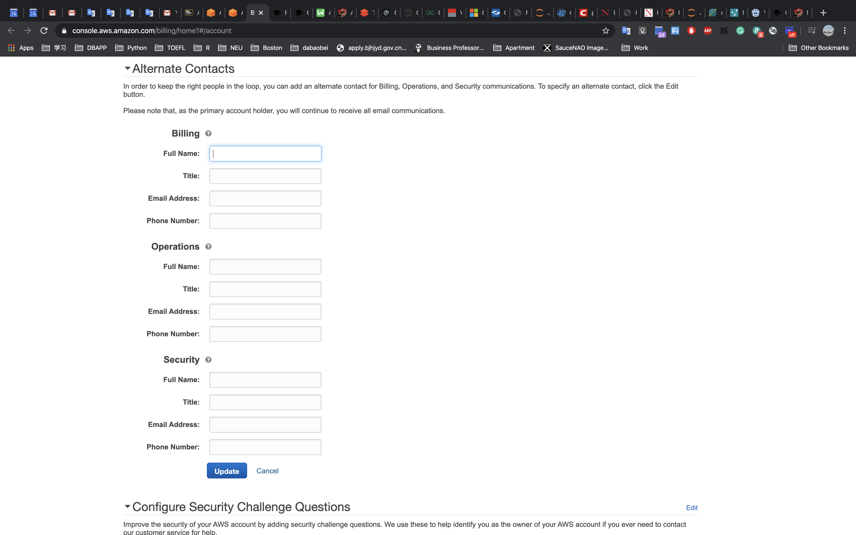Reload the page with refresh icon
856x535 pixels.
[44, 31]
